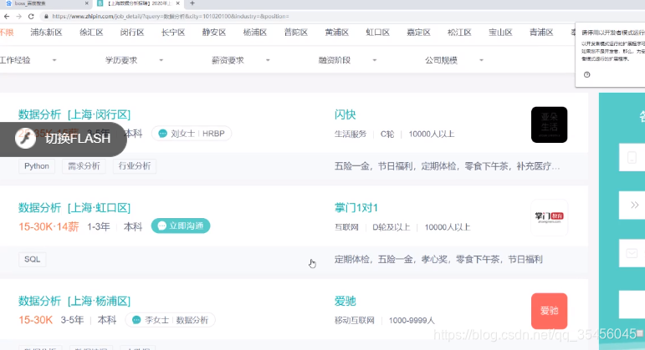Open company page 闪快
Image resolution: width=645 pixels, height=350 pixels.
pos(345,114)
